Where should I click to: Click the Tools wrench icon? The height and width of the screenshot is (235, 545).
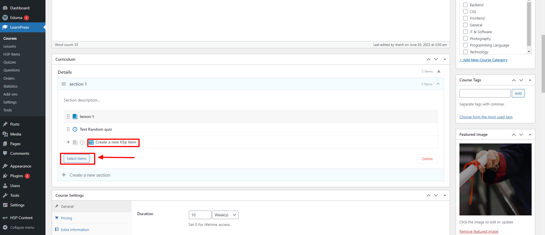[5, 195]
